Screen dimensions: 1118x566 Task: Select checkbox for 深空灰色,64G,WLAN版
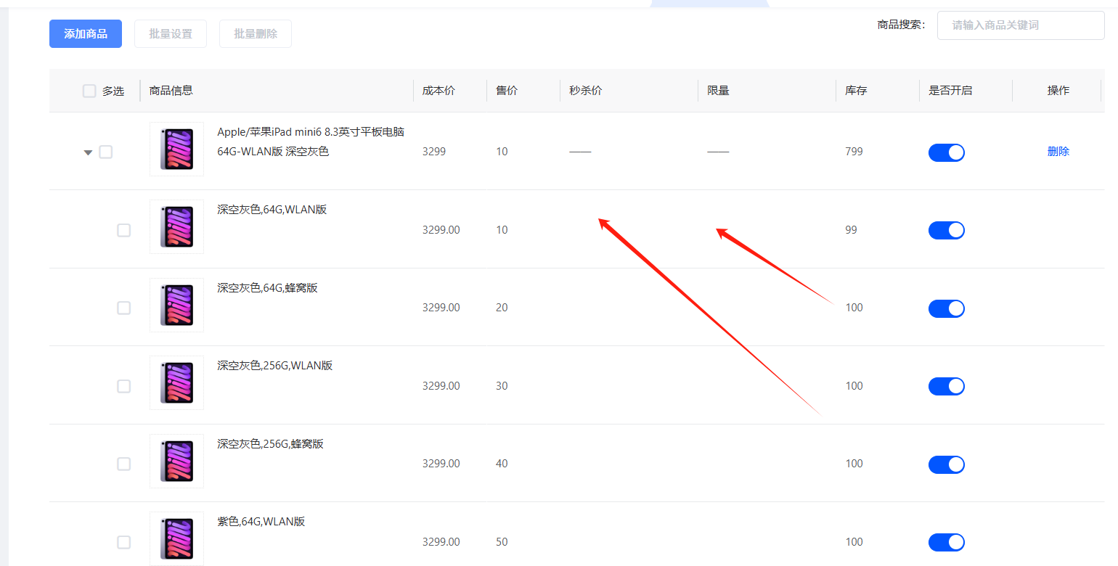pos(124,230)
